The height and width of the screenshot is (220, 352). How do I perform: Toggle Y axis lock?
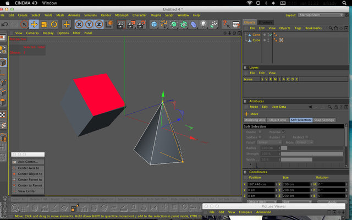coord(89,24)
